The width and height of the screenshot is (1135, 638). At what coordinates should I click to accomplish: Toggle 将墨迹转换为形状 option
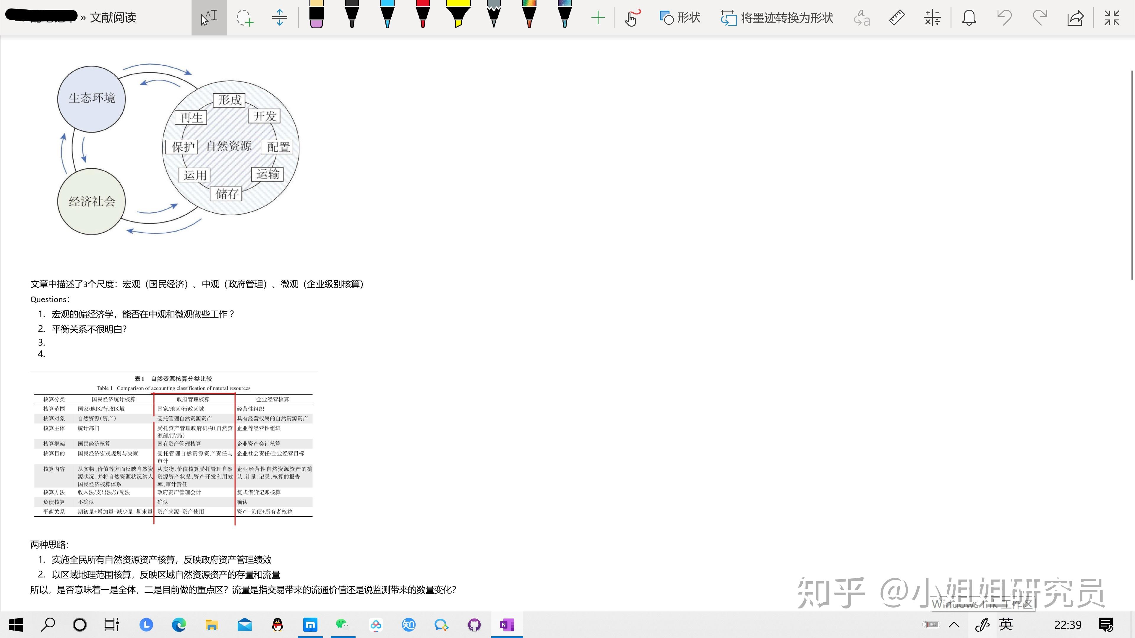point(777,18)
